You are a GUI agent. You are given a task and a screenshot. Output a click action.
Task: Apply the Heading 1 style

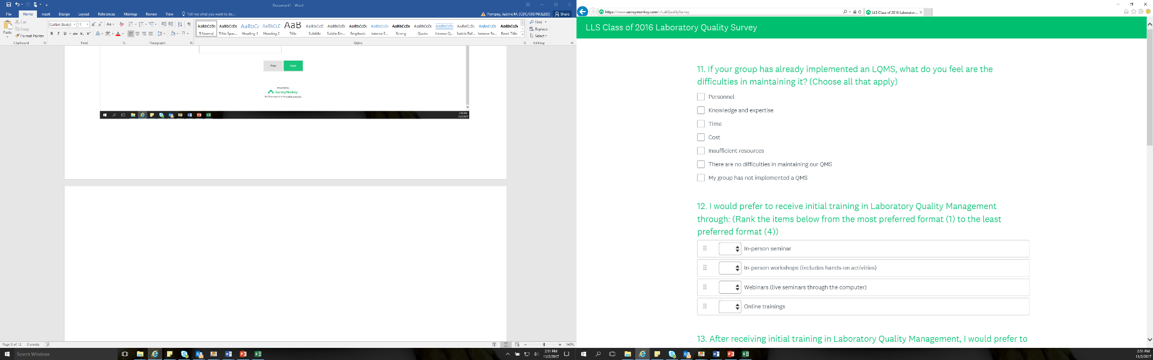pos(250,29)
